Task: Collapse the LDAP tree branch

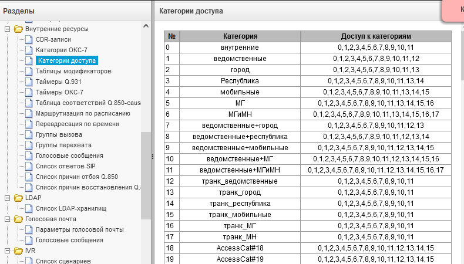Action: coord(8,198)
